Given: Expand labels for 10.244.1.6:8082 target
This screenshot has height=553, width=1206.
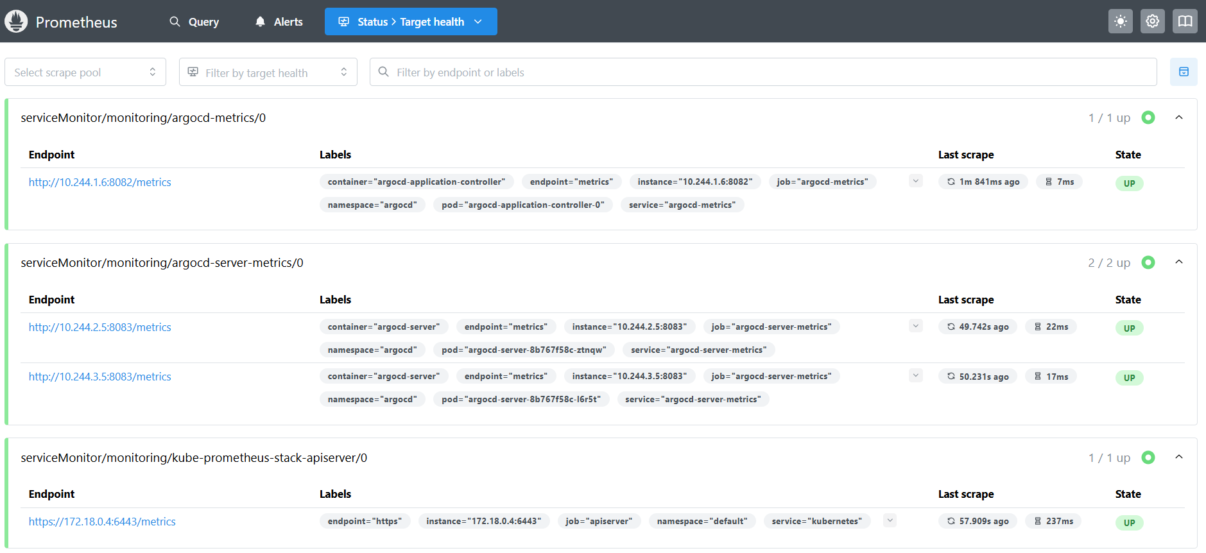Looking at the screenshot, I should click(916, 182).
